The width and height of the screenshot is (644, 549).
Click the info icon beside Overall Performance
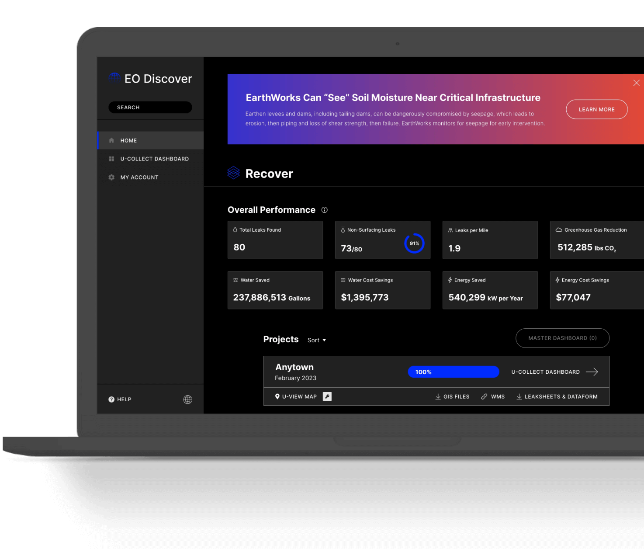click(325, 210)
